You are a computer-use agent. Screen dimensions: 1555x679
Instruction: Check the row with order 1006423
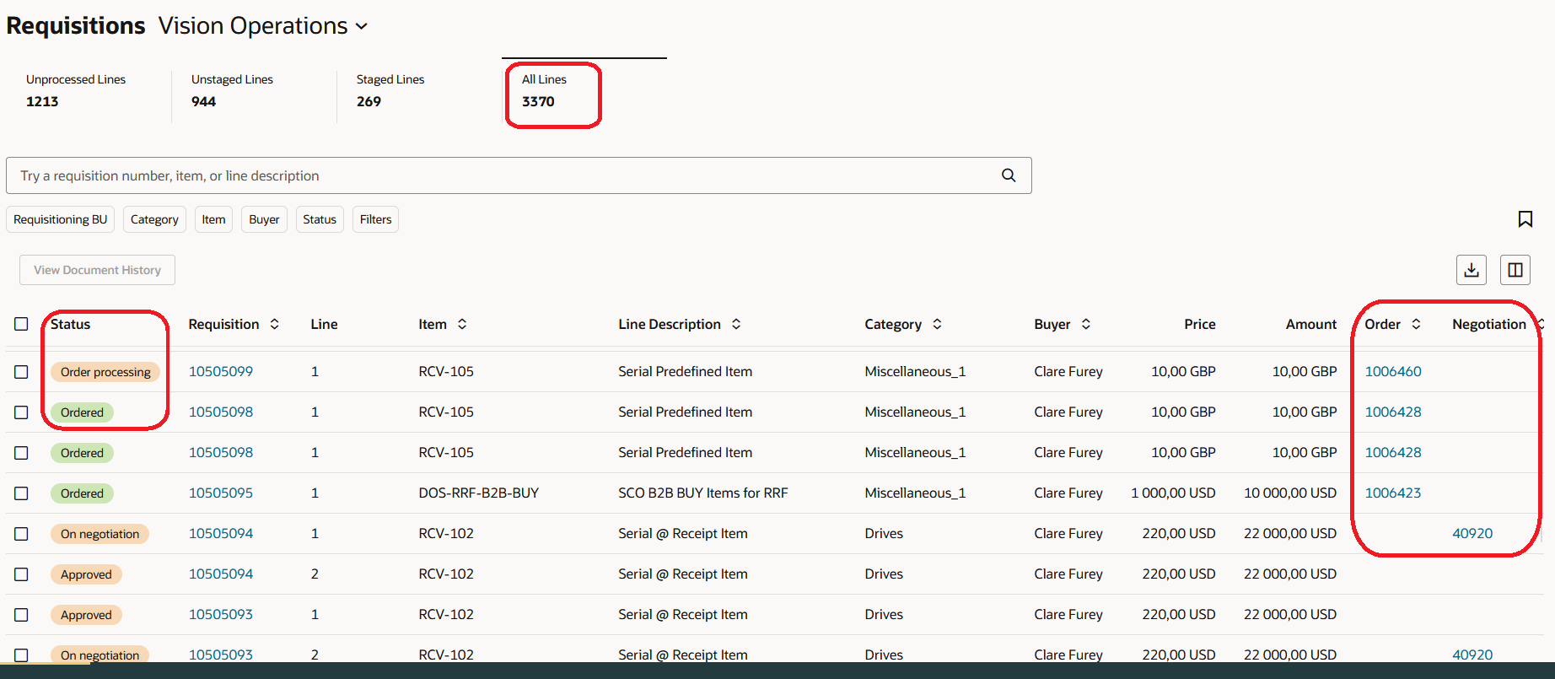(x=21, y=493)
